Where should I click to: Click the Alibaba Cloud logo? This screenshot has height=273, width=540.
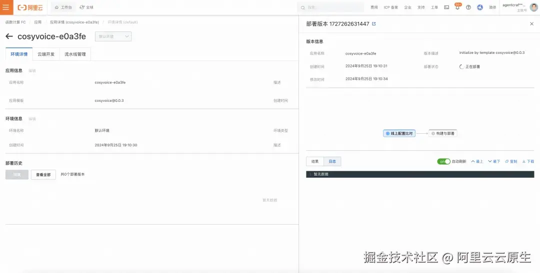pyautogui.click(x=30, y=7)
